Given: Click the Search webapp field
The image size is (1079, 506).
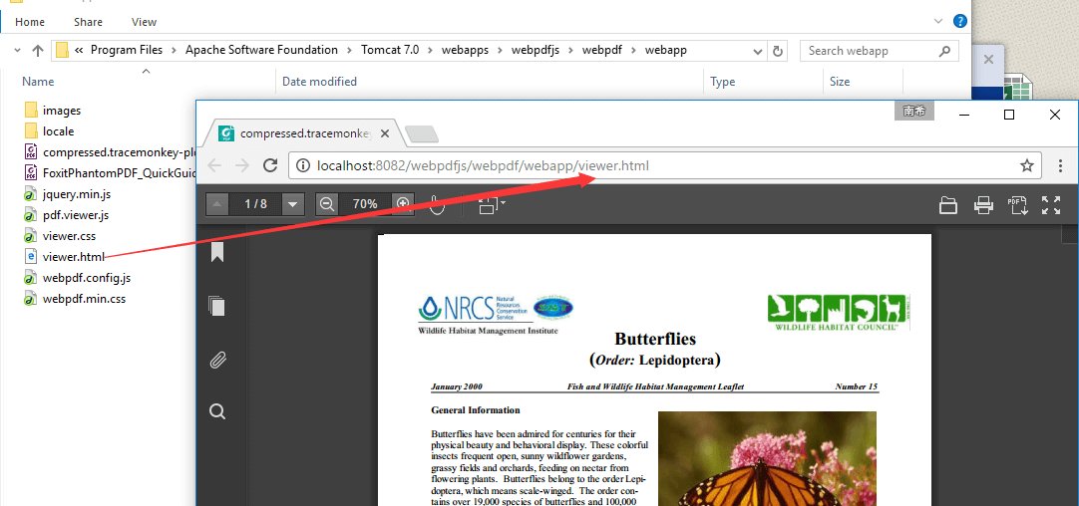Looking at the screenshot, I should point(879,51).
